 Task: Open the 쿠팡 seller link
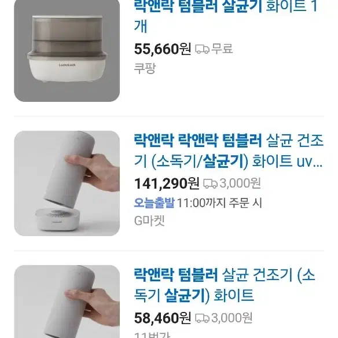click(x=145, y=68)
